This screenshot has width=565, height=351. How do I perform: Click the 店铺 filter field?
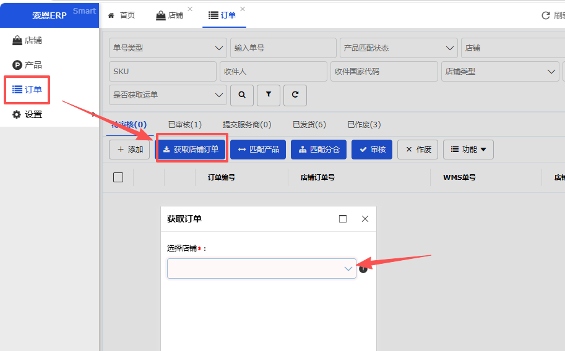click(513, 48)
